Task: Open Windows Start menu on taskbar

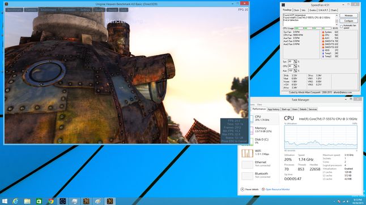Action: coord(5,201)
